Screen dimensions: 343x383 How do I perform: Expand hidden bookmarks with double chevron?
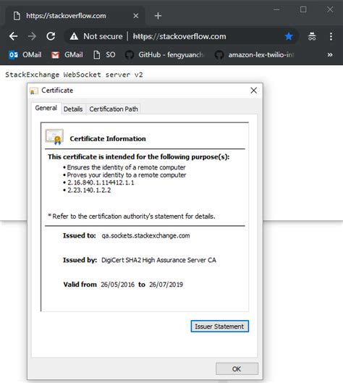(330, 55)
